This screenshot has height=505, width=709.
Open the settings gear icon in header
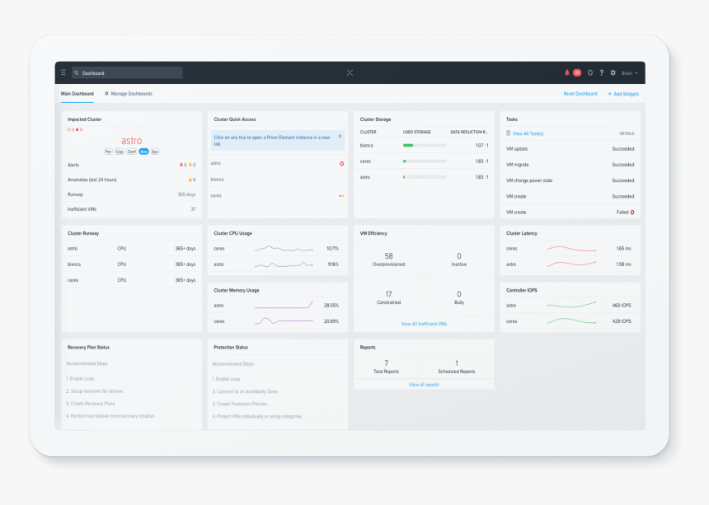pyautogui.click(x=613, y=72)
